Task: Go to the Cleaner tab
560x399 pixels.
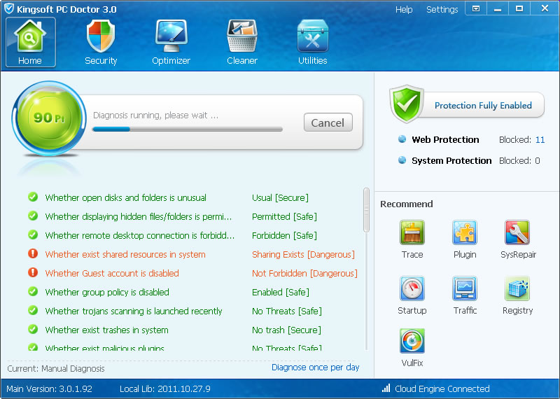Action: pyautogui.click(x=241, y=42)
